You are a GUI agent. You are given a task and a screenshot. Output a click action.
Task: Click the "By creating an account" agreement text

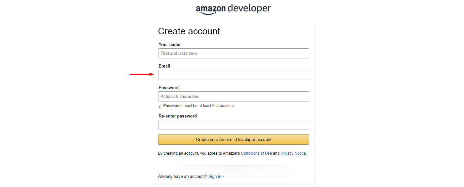tap(199, 153)
